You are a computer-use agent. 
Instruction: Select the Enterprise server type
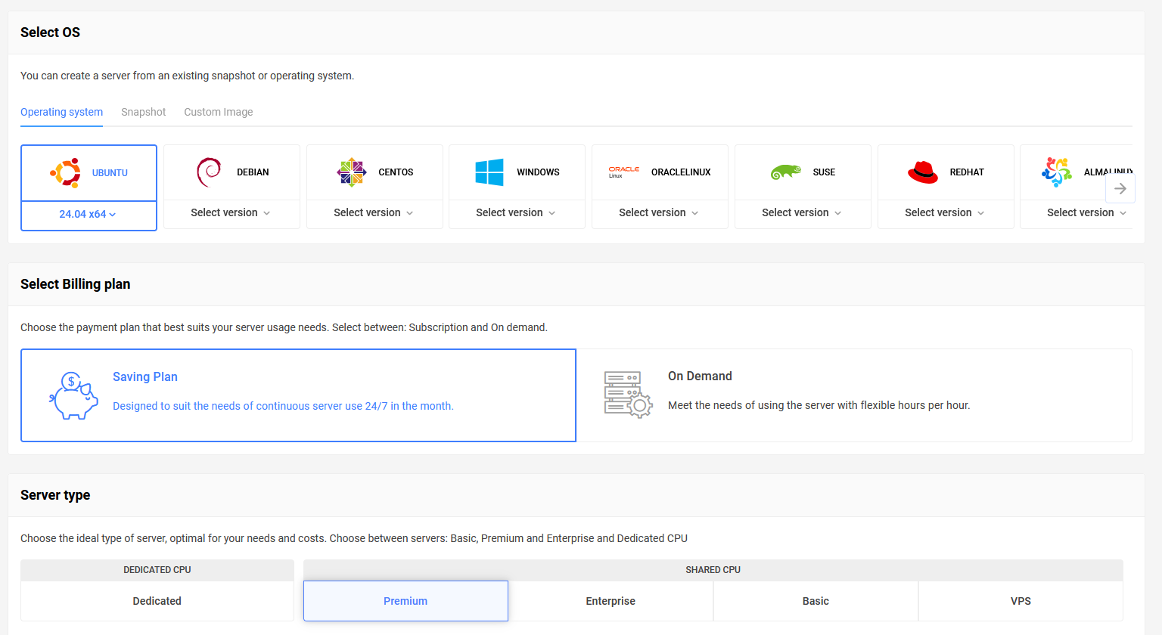(611, 601)
